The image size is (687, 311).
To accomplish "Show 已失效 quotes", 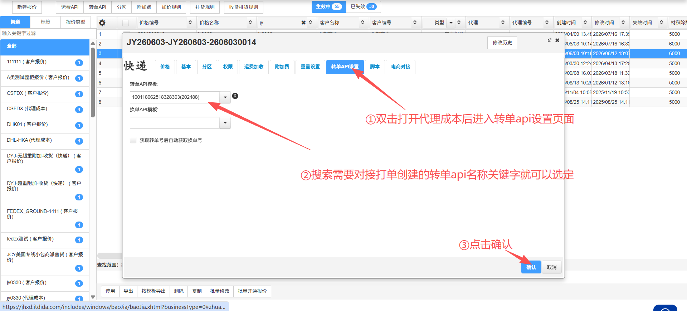I will pos(364,6).
